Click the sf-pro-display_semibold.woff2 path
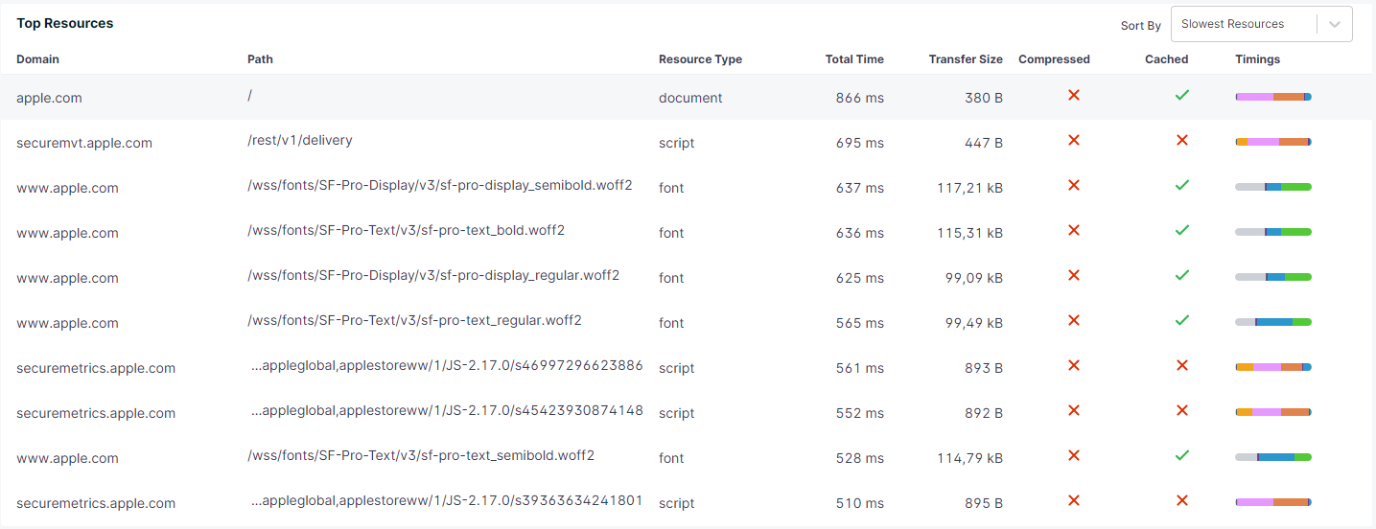 click(440, 185)
